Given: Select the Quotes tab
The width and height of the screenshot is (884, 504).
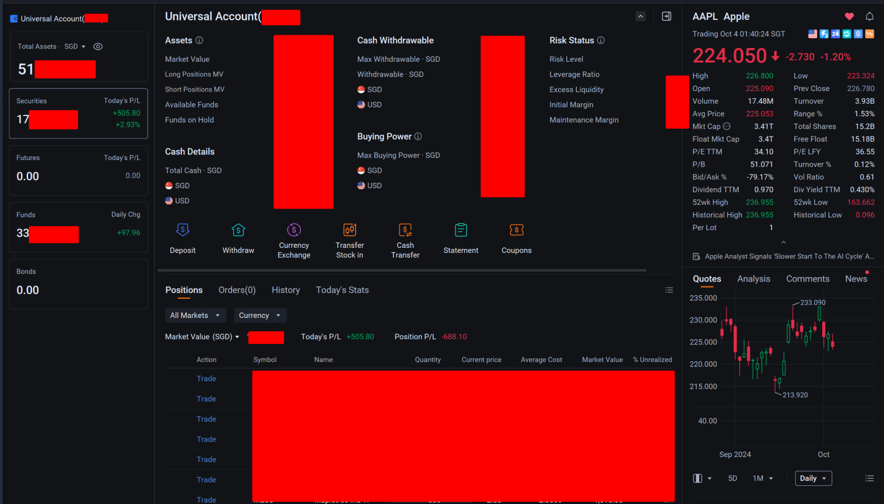Looking at the screenshot, I should pyautogui.click(x=707, y=279).
